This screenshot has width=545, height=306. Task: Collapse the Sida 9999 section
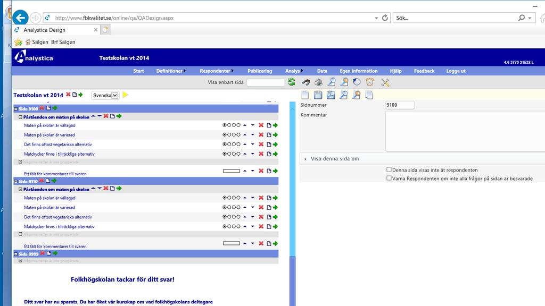click(15, 254)
